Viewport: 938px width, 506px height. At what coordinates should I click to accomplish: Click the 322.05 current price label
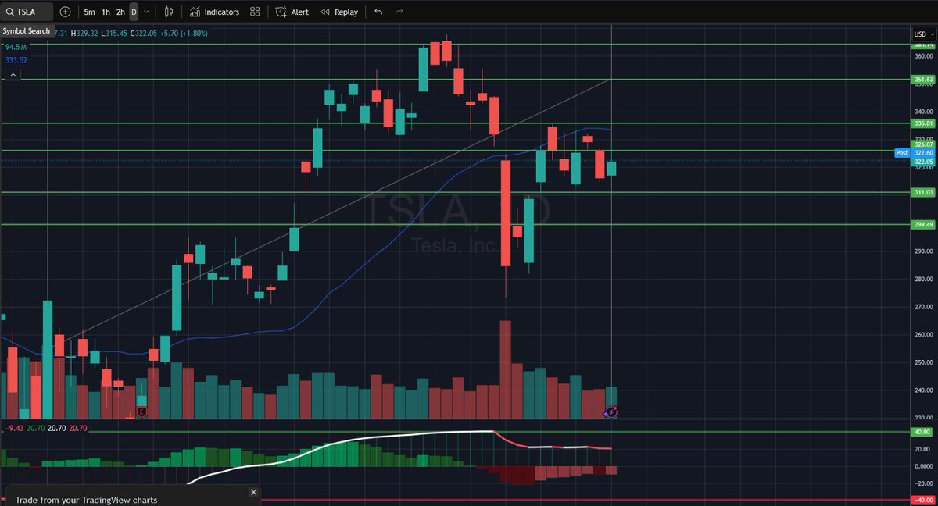pyautogui.click(x=923, y=162)
